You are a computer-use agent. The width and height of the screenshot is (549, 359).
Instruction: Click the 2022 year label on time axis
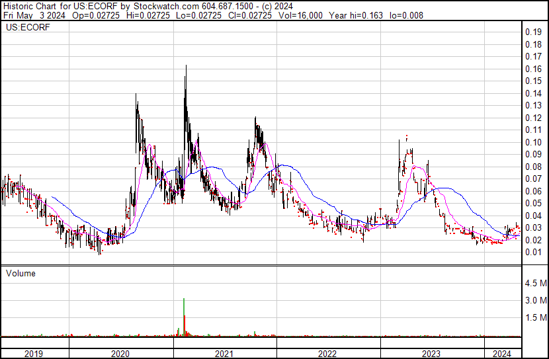(327, 354)
